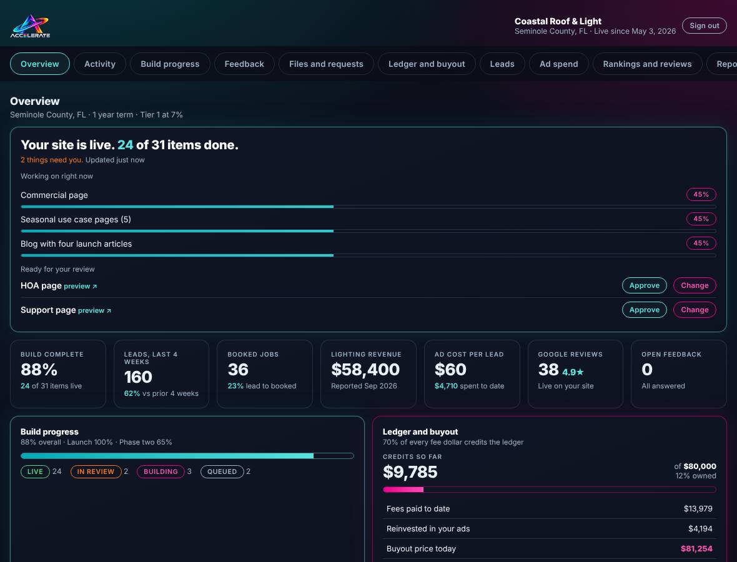The height and width of the screenshot is (562, 737).
Task: Click the Seasonal use case pages 45% badge
Action: pyautogui.click(x=701, y=219)
